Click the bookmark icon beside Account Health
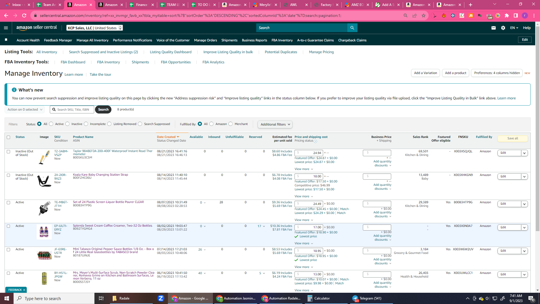Image resolution: width=540 pixels, height=304 pixels. [6, 40]
